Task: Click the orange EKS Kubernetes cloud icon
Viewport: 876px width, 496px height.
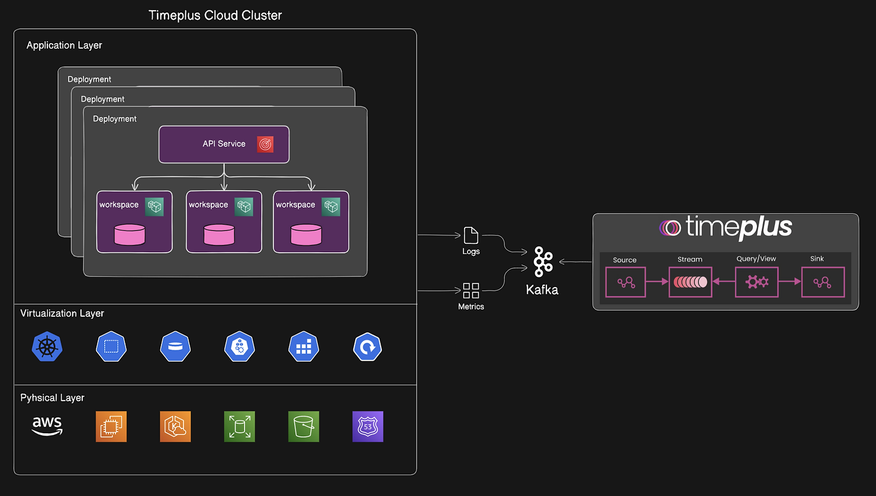Action: [x=175, y=427]
